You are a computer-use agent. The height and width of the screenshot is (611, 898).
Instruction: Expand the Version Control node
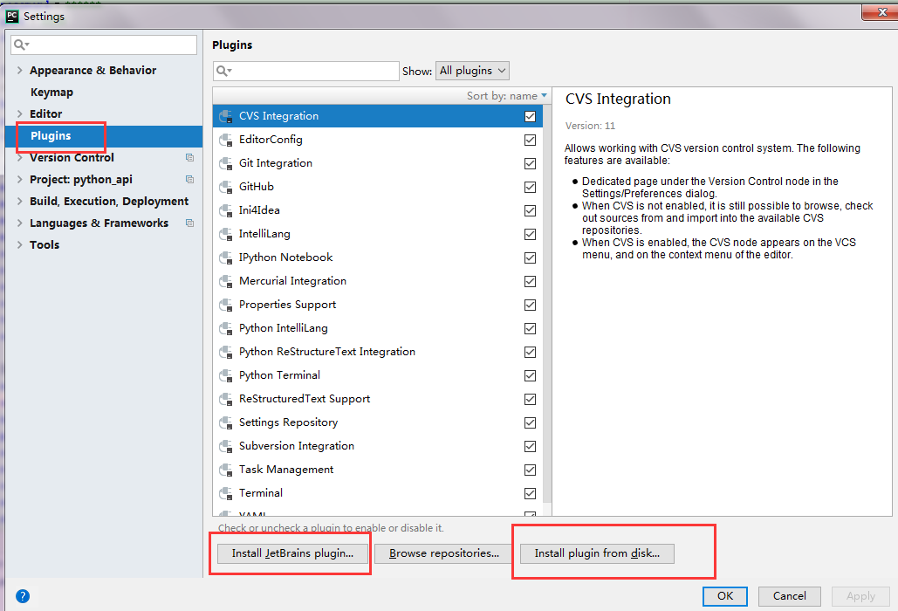(x=19, y=157)
